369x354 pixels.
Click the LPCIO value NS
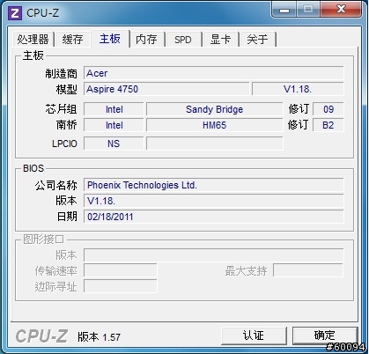(114, 144)
